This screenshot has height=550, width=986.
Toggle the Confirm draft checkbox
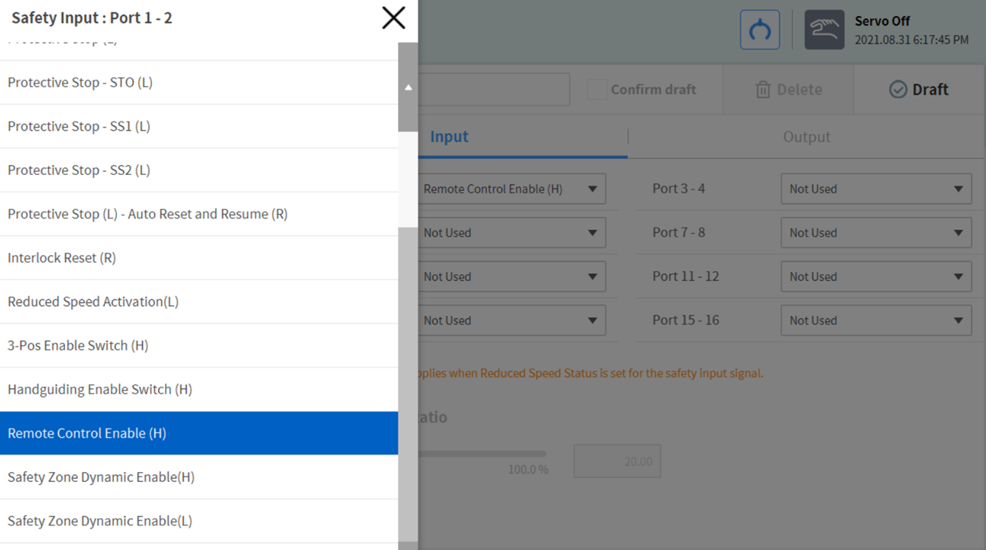[x=596, y=90]
